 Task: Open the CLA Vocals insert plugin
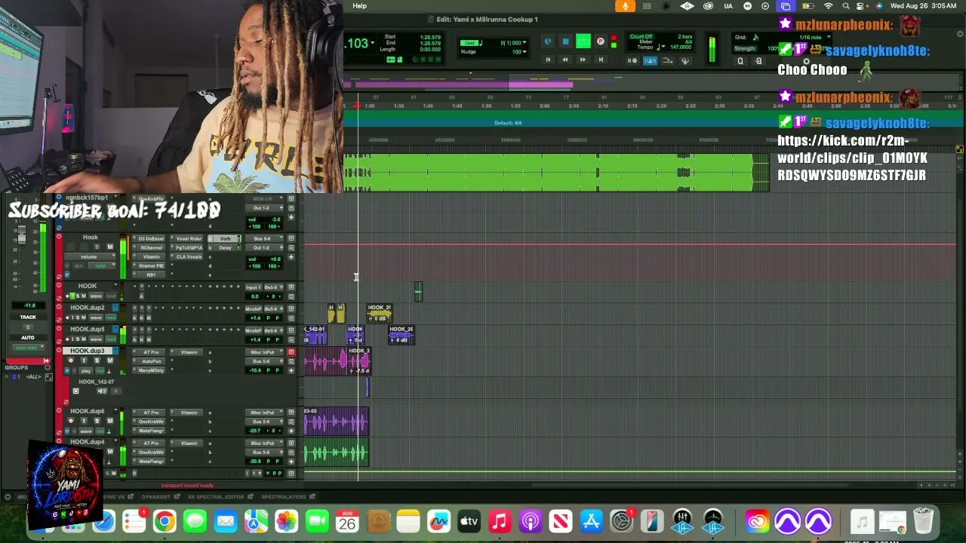(189, 256)
